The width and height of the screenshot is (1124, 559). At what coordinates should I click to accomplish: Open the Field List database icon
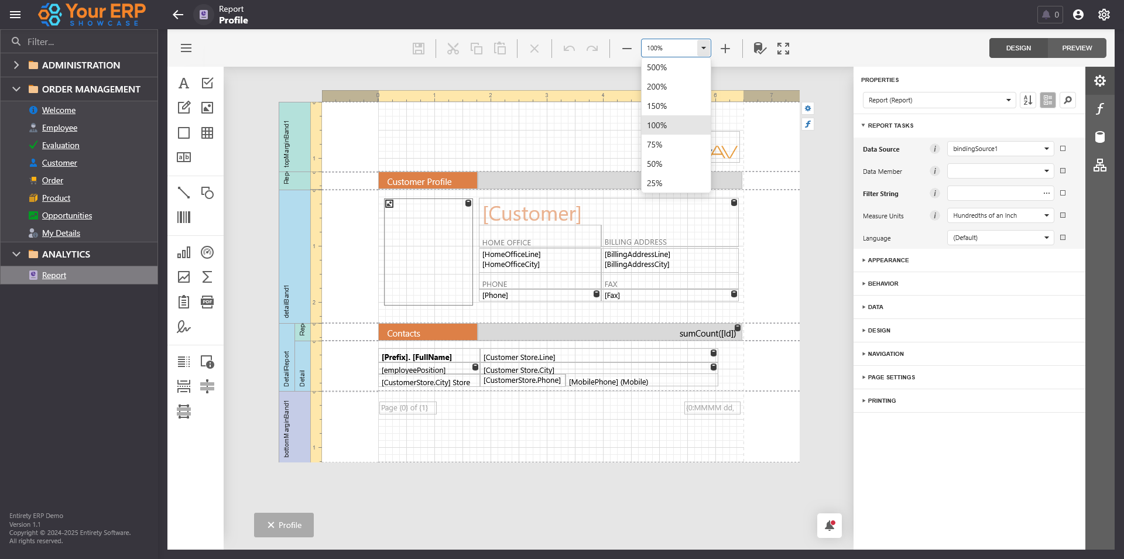1100,137
